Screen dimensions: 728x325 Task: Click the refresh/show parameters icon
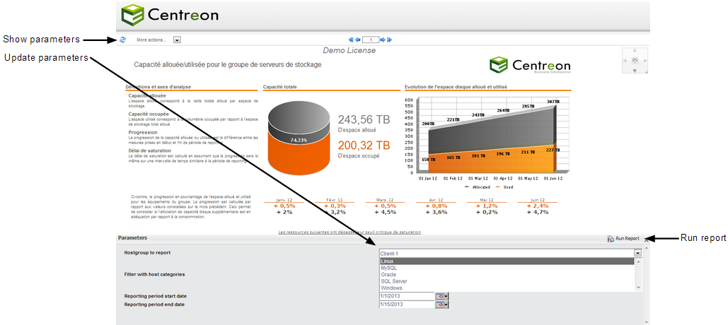122,40
